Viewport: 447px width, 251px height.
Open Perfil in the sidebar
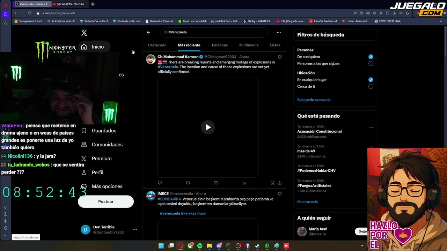[92, 173]
